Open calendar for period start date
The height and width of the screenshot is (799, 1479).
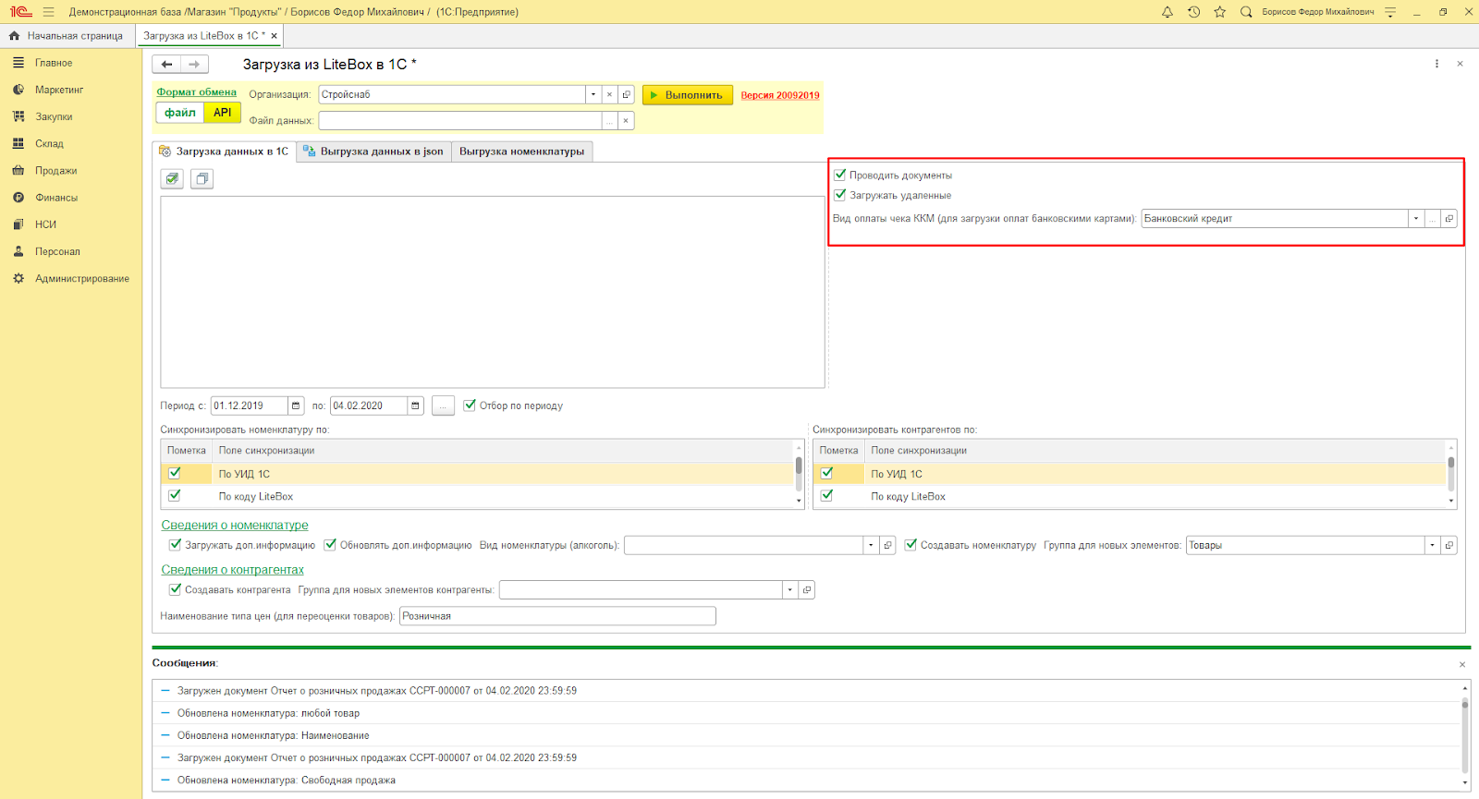coord(296,406)
